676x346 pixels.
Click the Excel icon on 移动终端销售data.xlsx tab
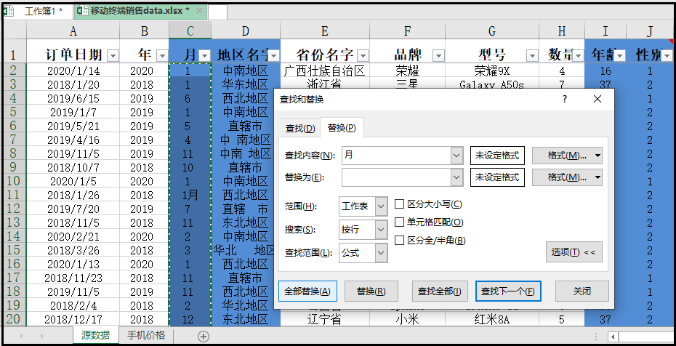(x=83, y=11)
